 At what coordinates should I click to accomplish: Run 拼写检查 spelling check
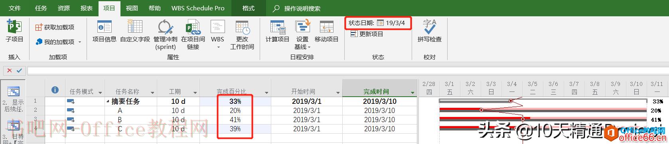tap(430, 31)
